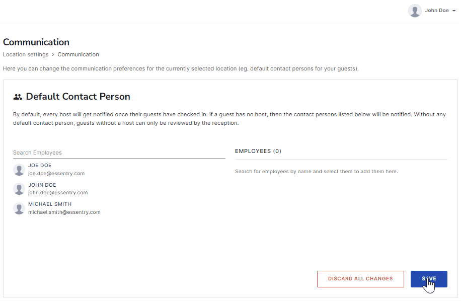Expand the John Doe account dropdown arrow
Screen dimensions: 461x301
[x=454, y=11]
